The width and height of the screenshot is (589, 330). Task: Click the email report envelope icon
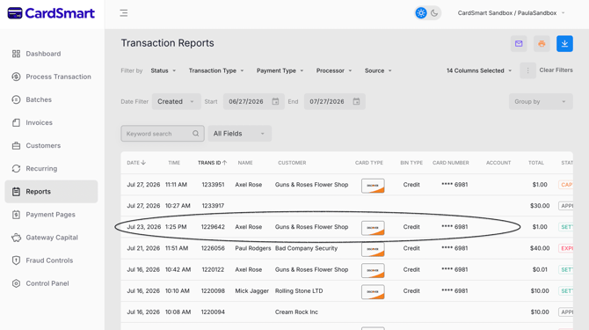tap(519, 44)
